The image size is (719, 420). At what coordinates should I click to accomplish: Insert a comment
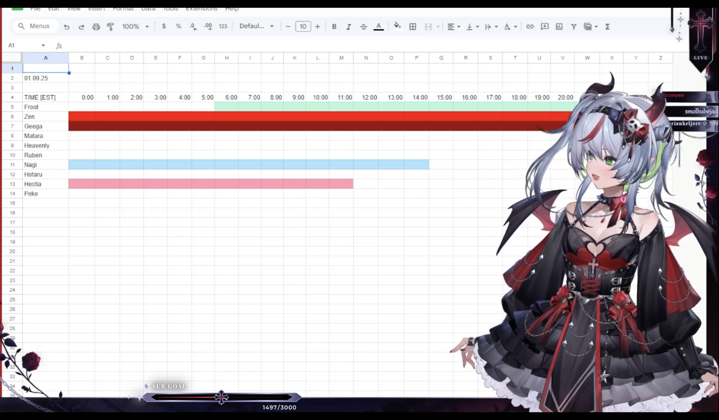click(x=545, y=26)
